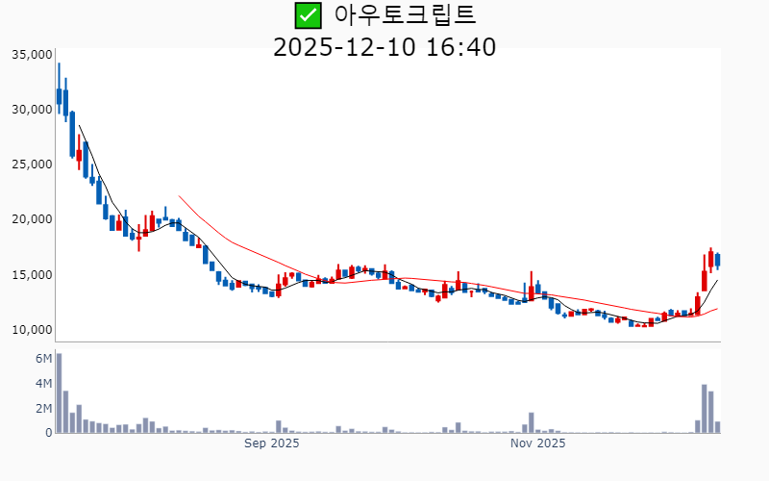Viewport: 769px width, 481px height.
Task: Click the 2M volume axis label
Action: 43,409
